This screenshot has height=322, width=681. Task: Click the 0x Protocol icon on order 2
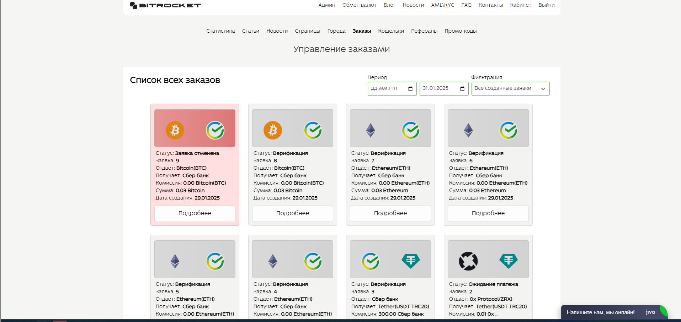point(468,261)
